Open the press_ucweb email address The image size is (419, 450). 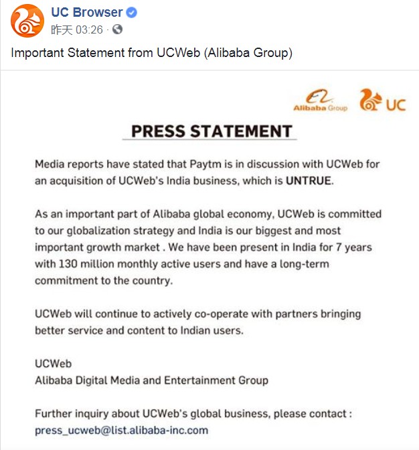coord(121,430)
